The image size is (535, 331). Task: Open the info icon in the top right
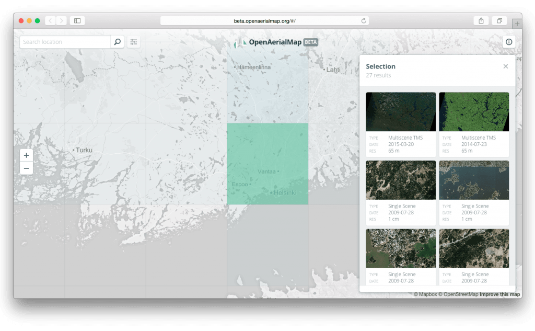[x=508, y=42]
